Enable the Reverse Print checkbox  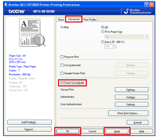pos(62,57)
